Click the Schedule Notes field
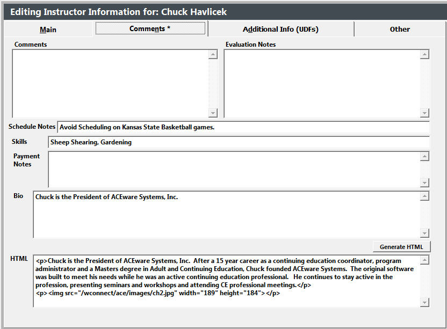 (243, 127)
